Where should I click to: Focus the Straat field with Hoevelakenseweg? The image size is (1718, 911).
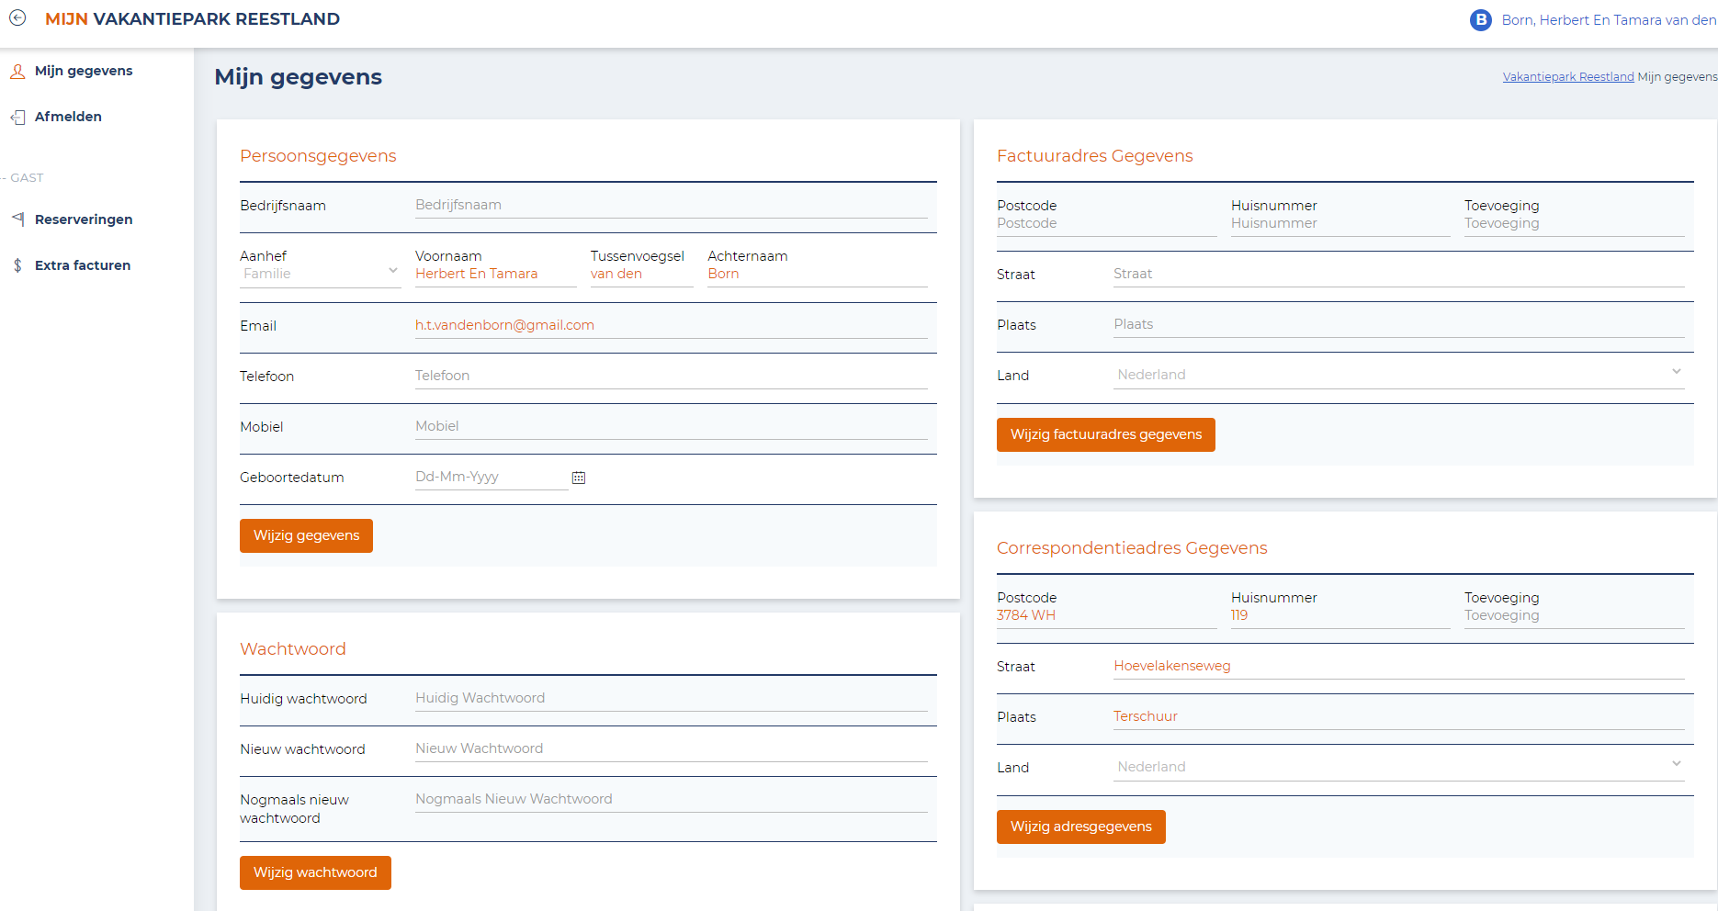pos(1398,667)
